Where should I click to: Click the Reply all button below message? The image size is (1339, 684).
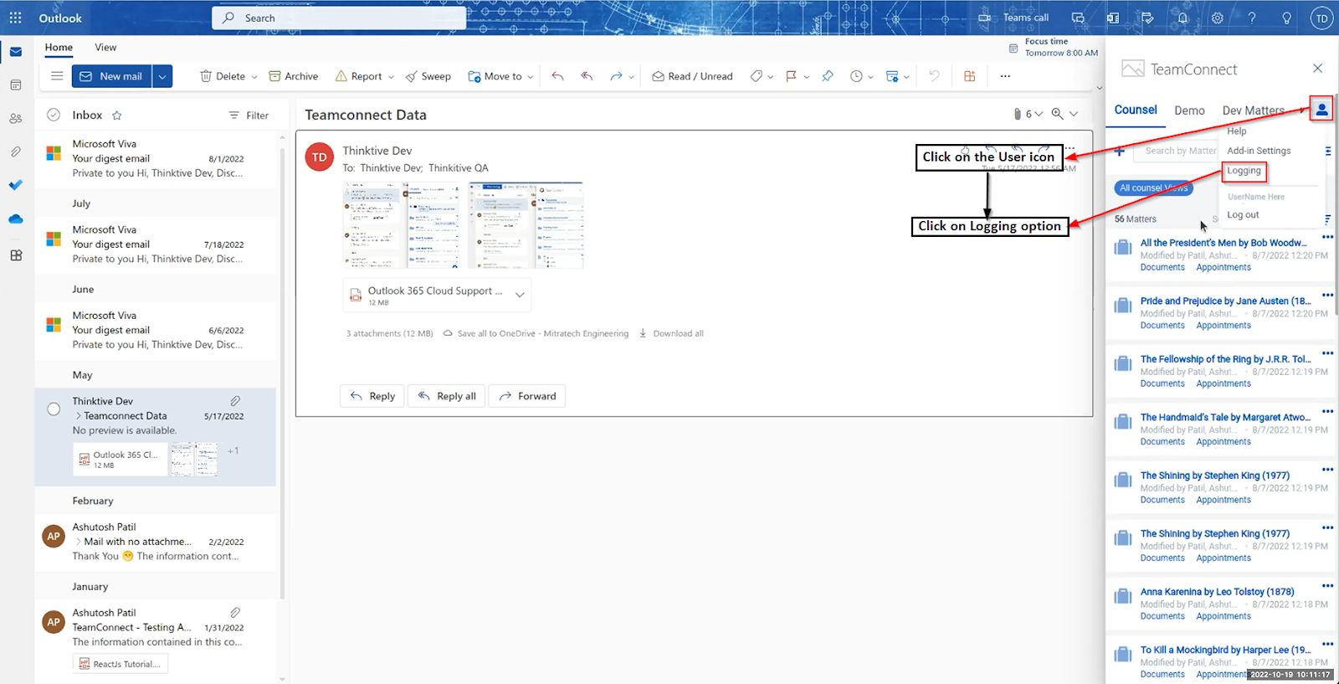point(447,396)
